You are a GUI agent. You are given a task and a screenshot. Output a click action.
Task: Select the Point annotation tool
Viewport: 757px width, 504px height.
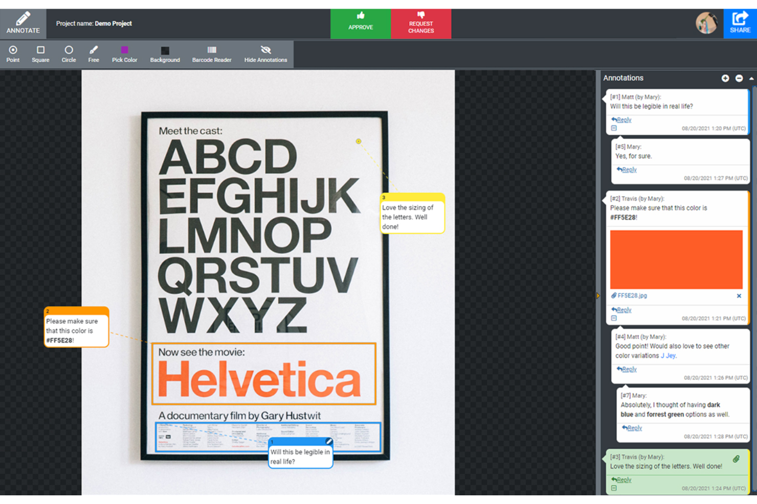pyautogui.click(x=13, y=54)
